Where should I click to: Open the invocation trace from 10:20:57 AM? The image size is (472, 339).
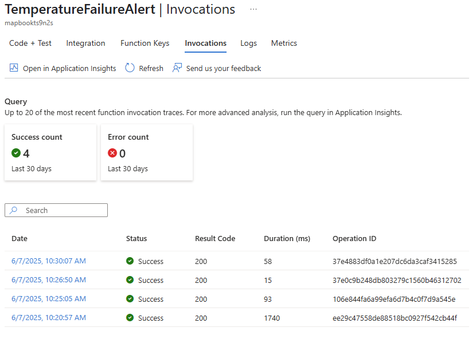coord(48,318)
